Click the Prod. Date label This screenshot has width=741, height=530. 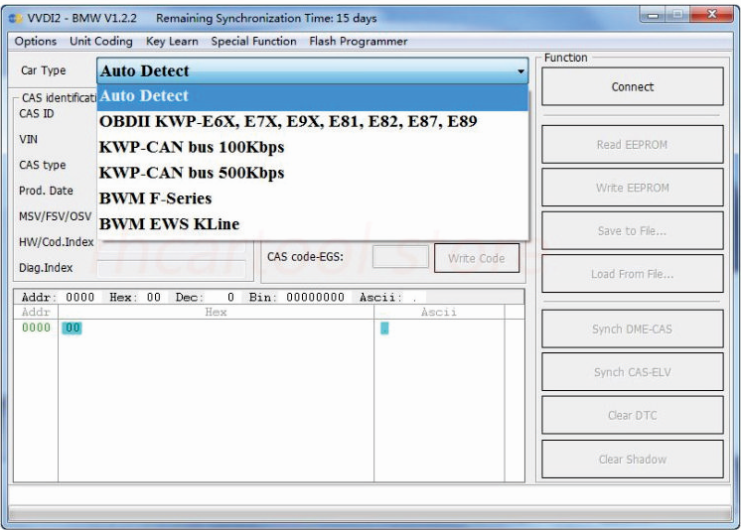[x=46, y=191]
